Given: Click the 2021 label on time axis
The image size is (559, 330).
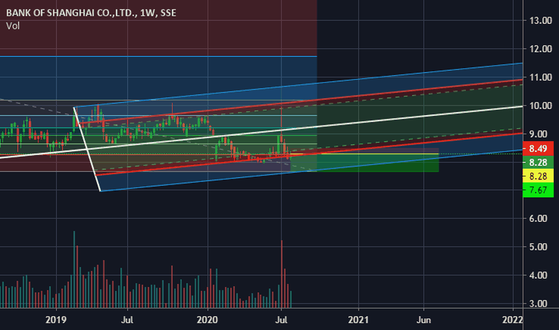Looking at the screenshot, I should [358, 320].
